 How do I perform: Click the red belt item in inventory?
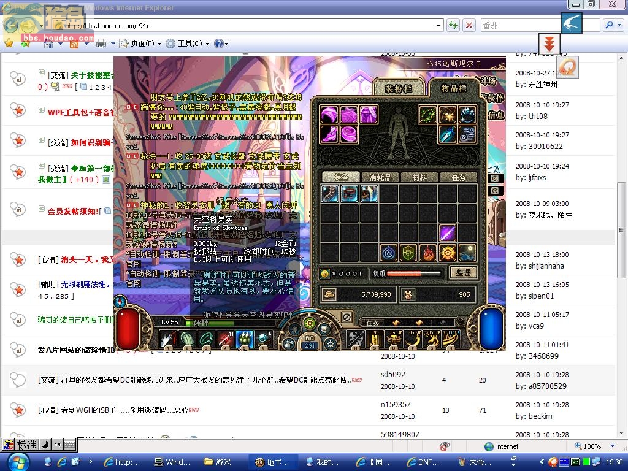click(x=350, y=193)
